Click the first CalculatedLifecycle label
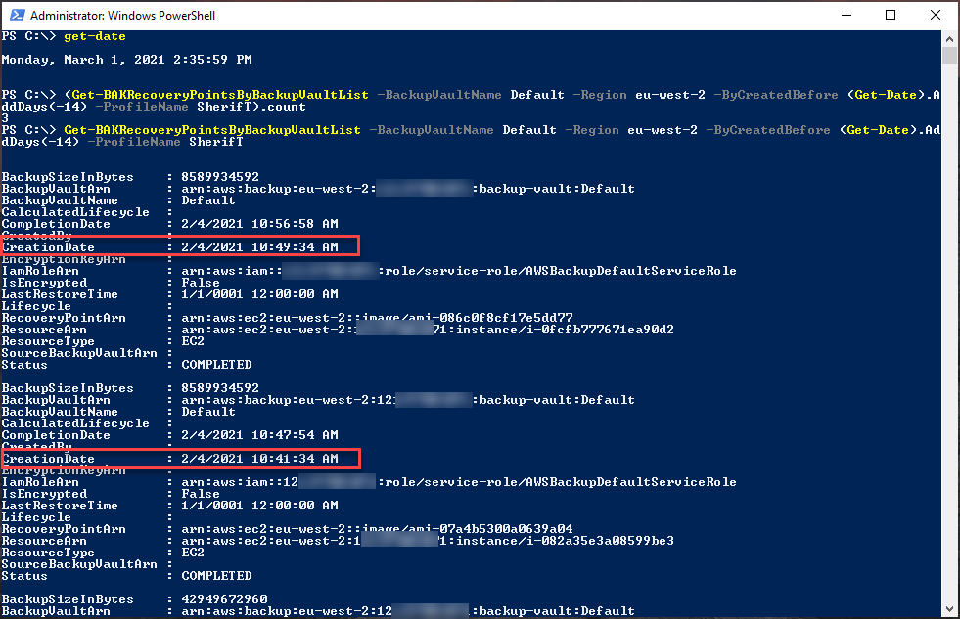This screenshot has height=619, width=960. point(75,212)
